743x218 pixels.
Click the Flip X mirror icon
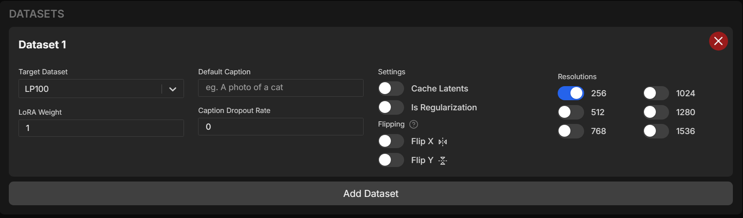click(x=443, y=142)
